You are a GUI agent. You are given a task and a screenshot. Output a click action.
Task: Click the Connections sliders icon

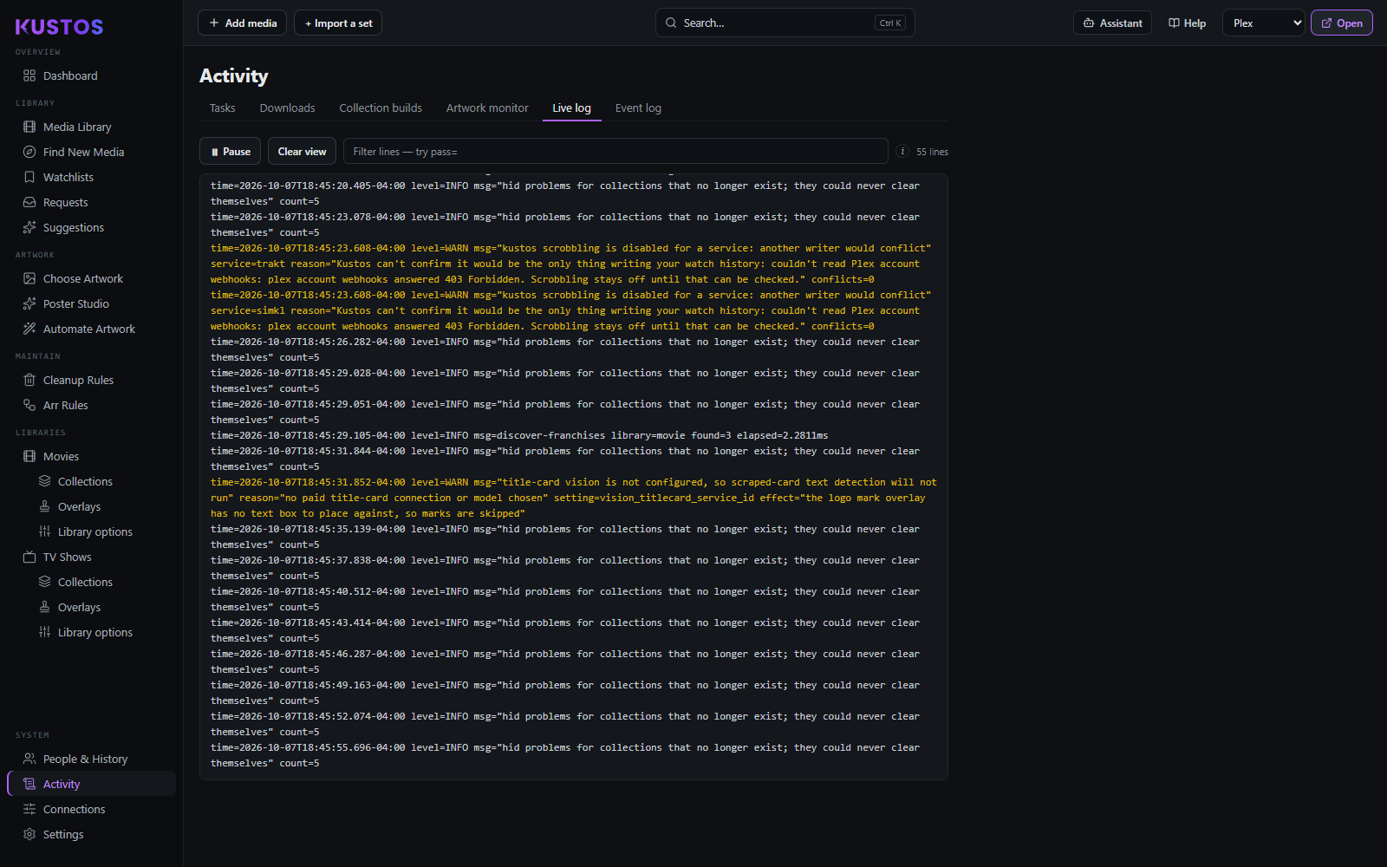[29, 809]
